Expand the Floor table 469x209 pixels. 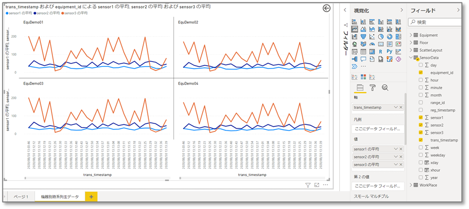coord(411,42)
